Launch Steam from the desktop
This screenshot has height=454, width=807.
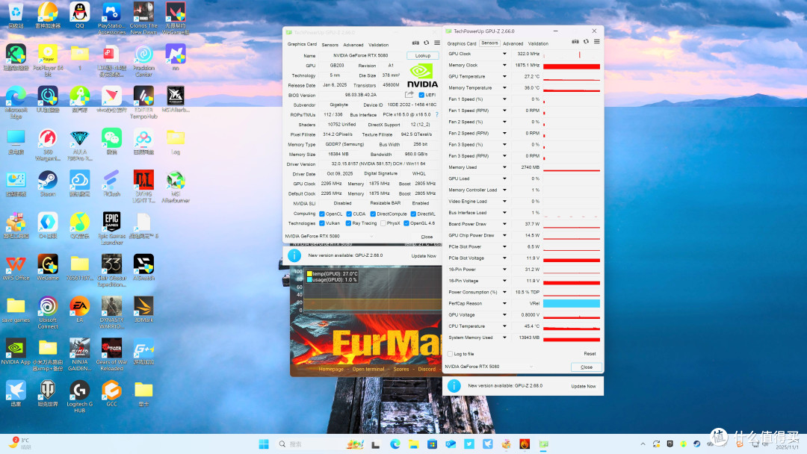pos(48,184)
